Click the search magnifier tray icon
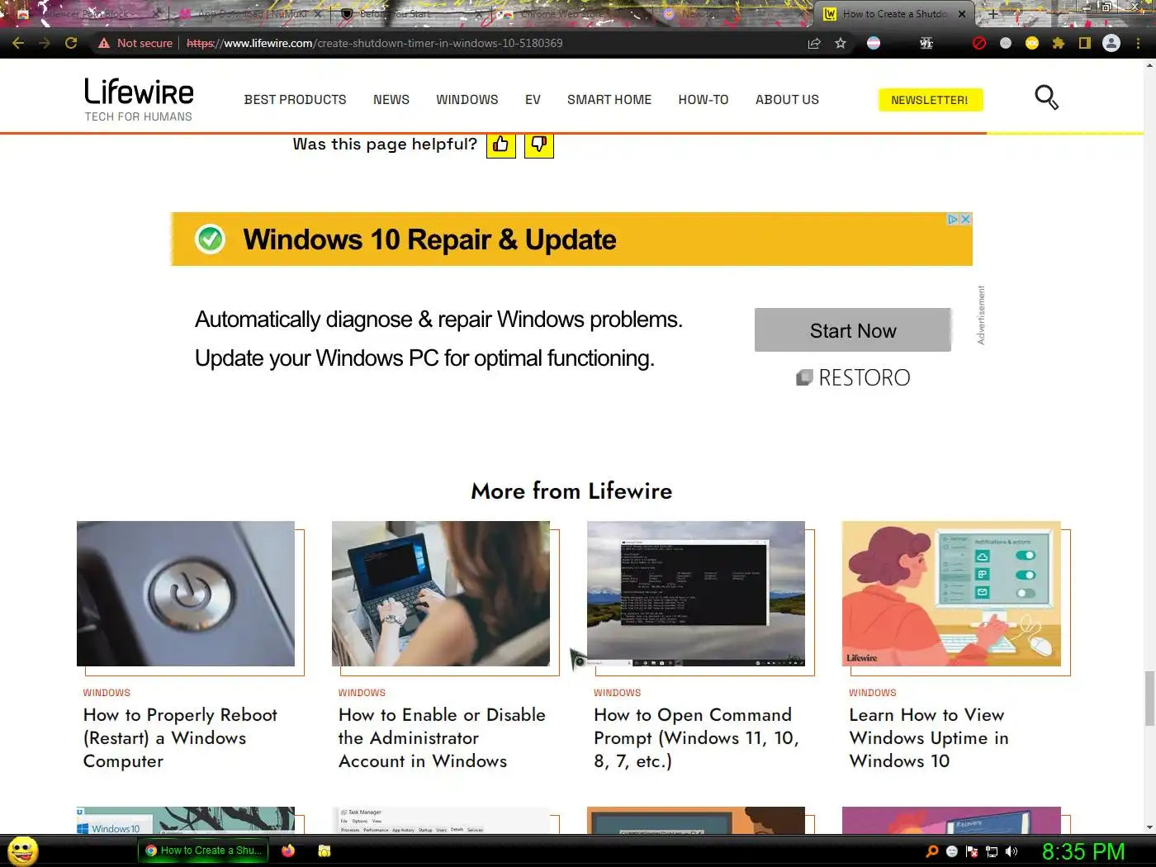 point(932,851)
